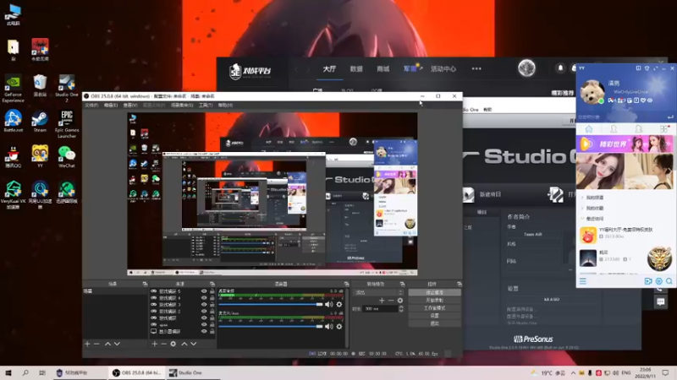Adjust the 300 ms transition duration stepper
The height and width of the screenshot is (380, 677).
coord(401,309)
